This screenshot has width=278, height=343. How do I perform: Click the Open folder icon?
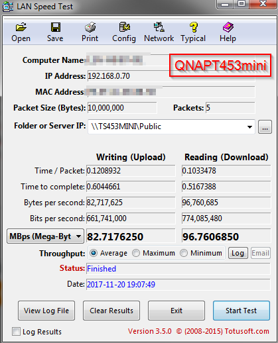[x=21, y=27]
